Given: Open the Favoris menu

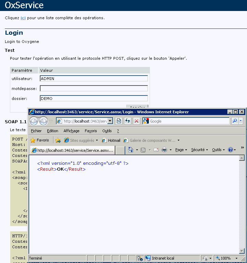Looking at the screenshot, I should pyautogui.click(x=91, y=131).
